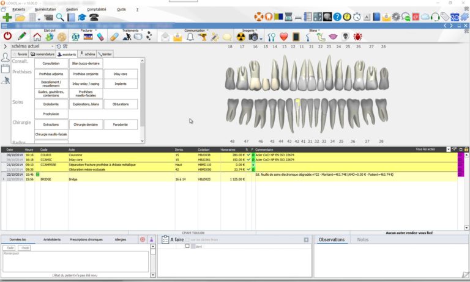Image resolution: width=470 pixels, height=282 pixels.
Task: Click the red bug icon
Action: (359, 37)
